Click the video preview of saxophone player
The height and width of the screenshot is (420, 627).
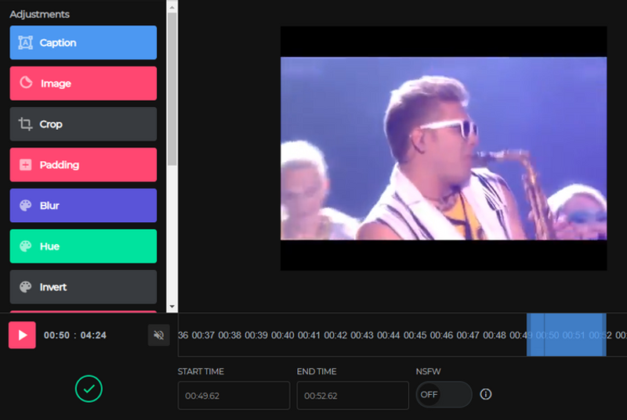[444, 149]
